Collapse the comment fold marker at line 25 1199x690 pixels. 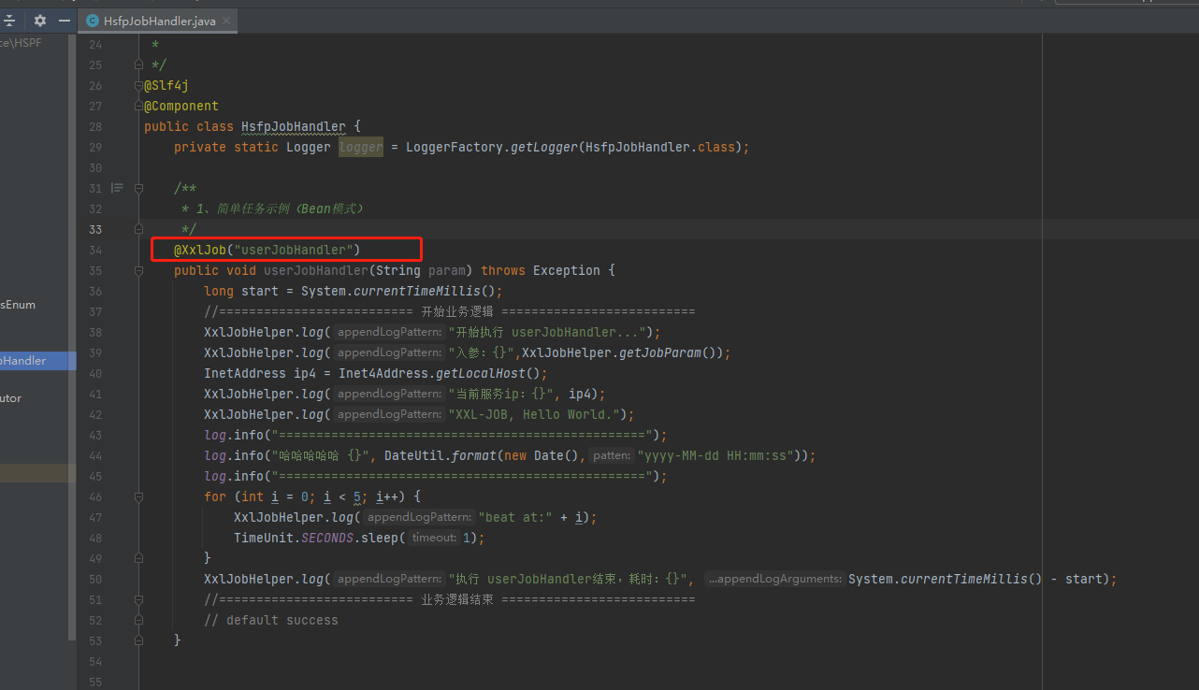point(138,65)
